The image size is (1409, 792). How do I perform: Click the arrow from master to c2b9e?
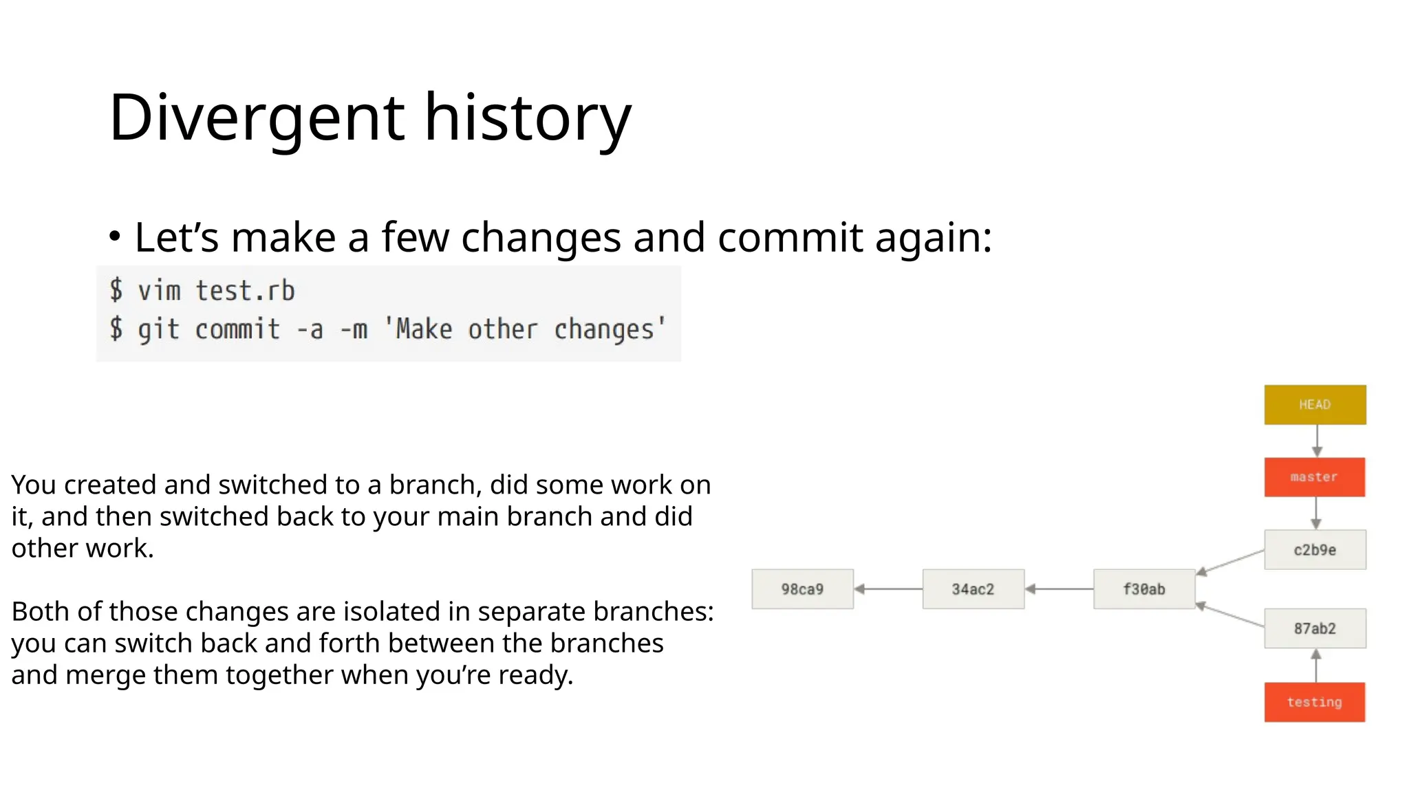point(1316,513)
